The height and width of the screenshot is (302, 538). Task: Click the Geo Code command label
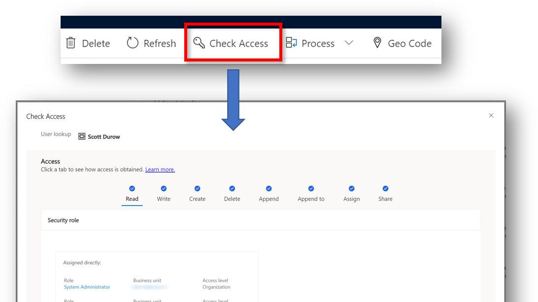[x=410, y=43]
